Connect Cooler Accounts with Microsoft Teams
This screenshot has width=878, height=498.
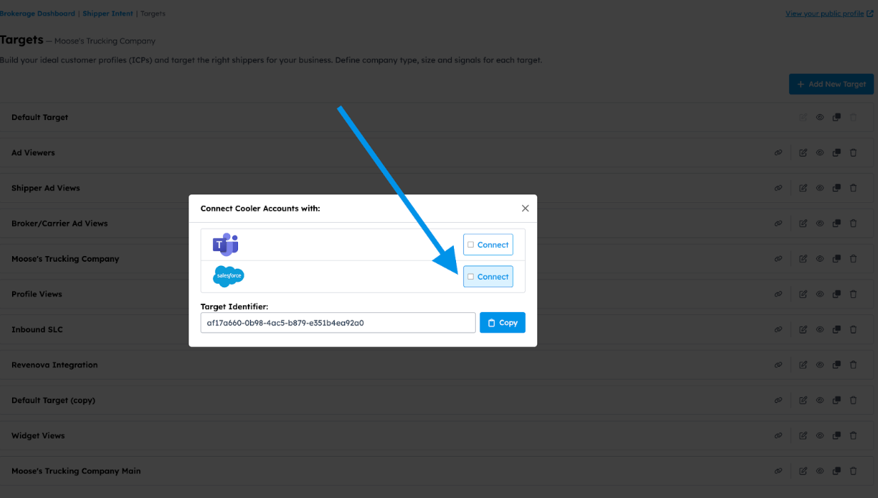tap(488, 245)
